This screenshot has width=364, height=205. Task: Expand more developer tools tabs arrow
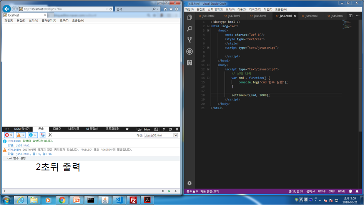(x=127, y=129)
